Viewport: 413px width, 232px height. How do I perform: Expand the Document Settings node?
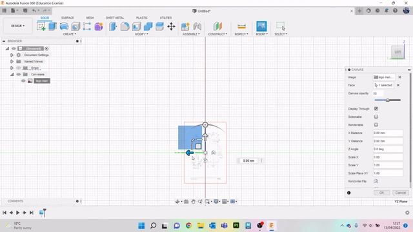click(x=12, y=55)
